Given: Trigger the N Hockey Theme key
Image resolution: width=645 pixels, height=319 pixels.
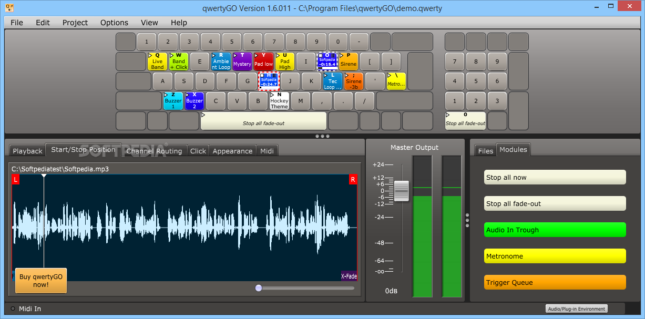Looking at the screenshot, I should 279,101.
